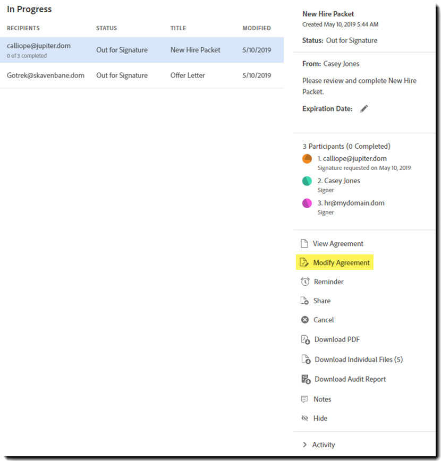The image size is (441, 461).
Task: Click the Hide crossed-eye icon
Action: [304, 418]
